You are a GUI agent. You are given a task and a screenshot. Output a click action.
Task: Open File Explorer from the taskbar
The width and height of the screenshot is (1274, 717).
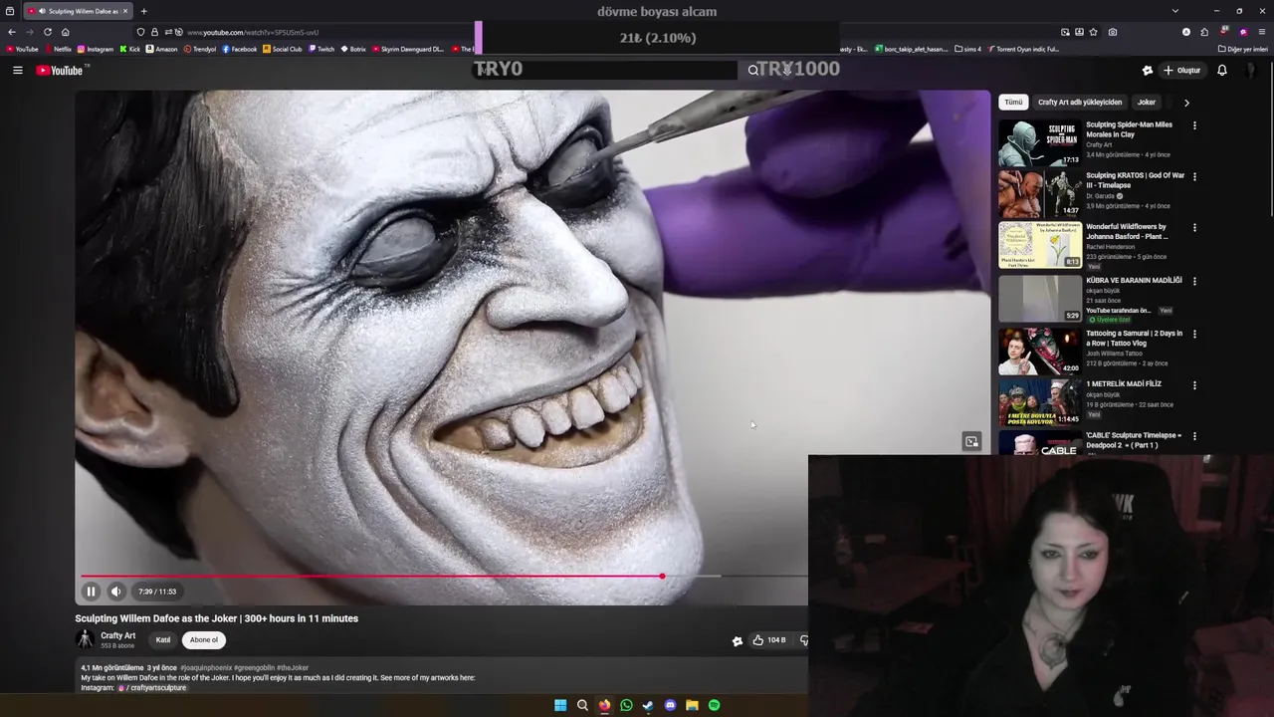(692, 705)
